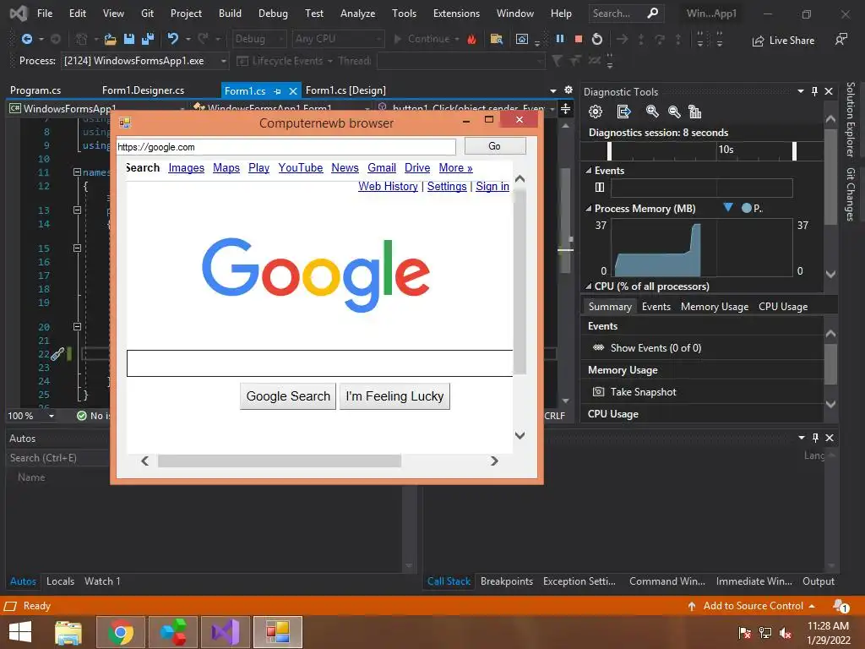This screenshot has height=649, width=865.
Task: Click the Sign in link
Action: coord(492,187)
